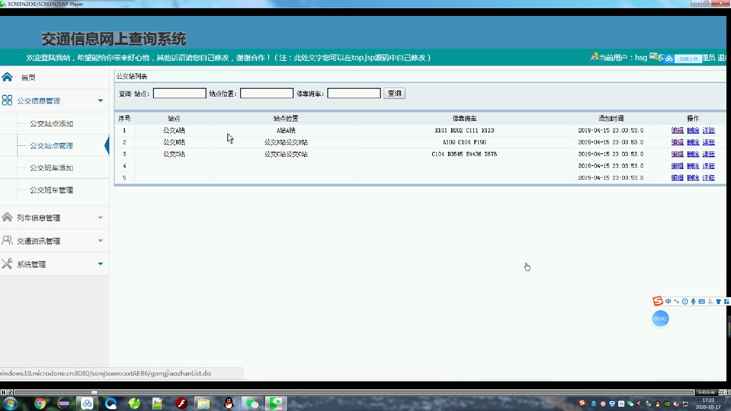Viewport: 731px width, 411px height.
Task: Toggle Chinese/English 中 mode on Sogou bar
Action: tap(668, 301)
